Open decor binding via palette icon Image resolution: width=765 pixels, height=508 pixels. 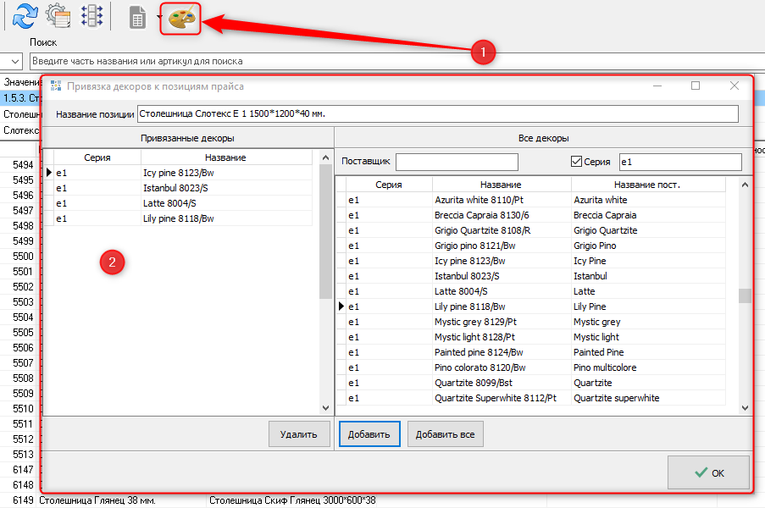click(x=180, y=18)
